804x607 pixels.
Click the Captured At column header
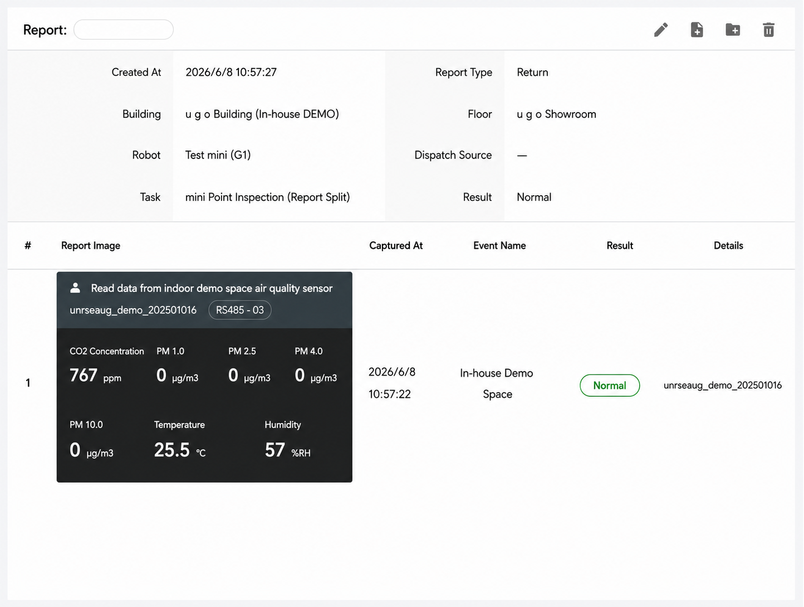point(396,245)
